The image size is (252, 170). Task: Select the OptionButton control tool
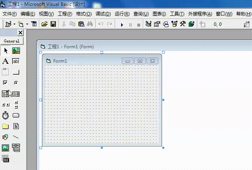point(16,83)
